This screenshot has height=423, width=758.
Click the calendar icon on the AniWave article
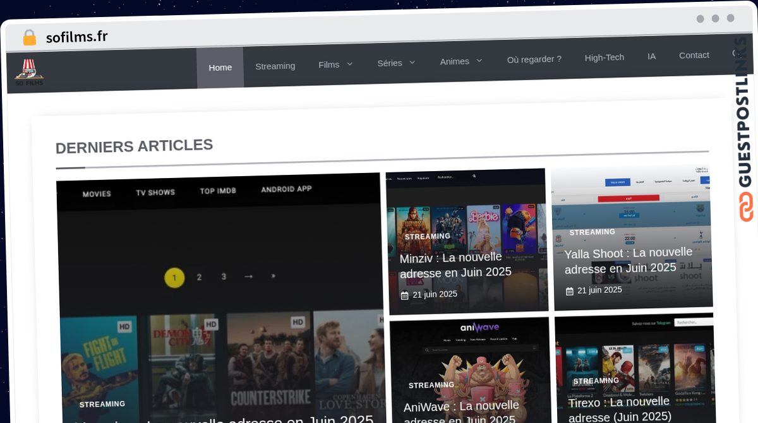click(x=408, y=422)
